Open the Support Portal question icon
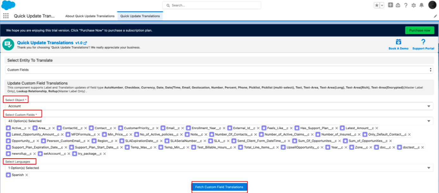Screen dimensions: 439x193 423,42
